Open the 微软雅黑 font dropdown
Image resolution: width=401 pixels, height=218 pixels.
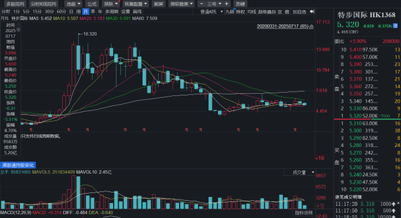coord(182,4)
